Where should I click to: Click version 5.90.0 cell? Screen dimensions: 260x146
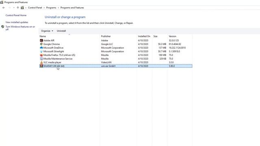coord(172,66)
